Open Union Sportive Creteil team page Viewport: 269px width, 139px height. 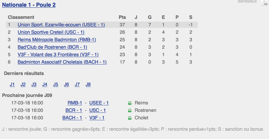pyautogui.click(x=51, y=32)
